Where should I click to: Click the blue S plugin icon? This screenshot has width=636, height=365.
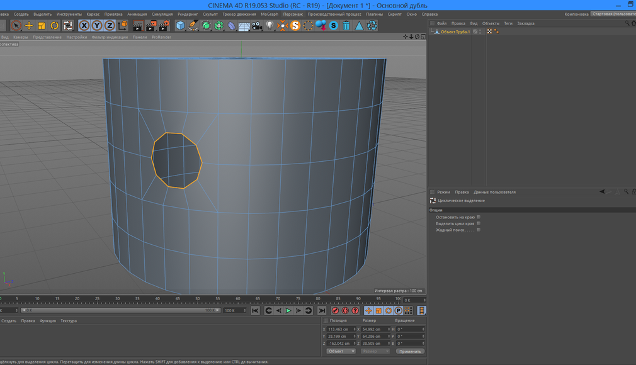point(333,26)
